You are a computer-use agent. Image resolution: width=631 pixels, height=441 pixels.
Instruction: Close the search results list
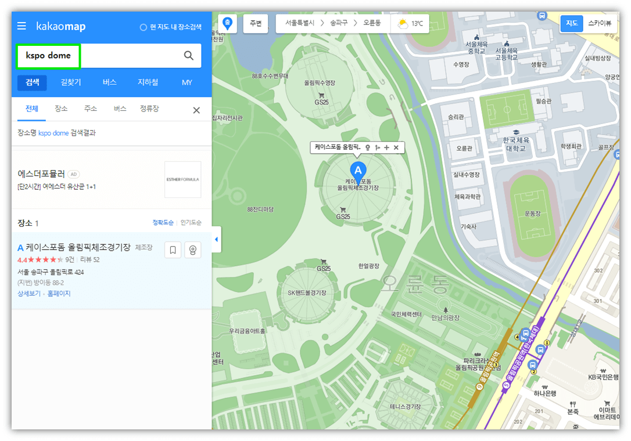click(x=196, y=110)
